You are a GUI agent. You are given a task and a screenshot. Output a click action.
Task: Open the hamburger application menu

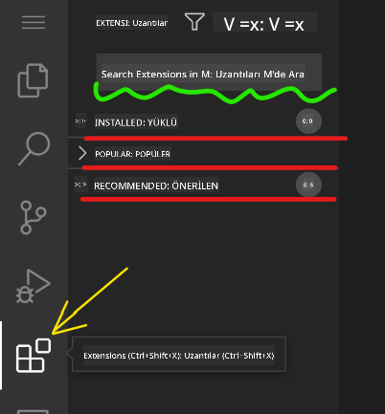34,22
